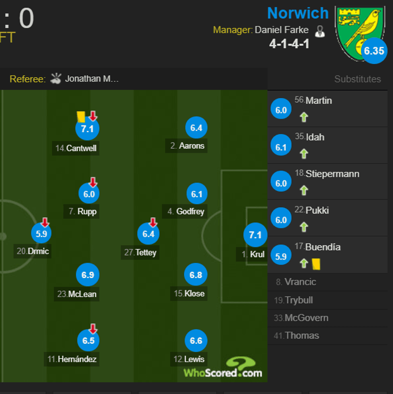Screen dimensions: 393x394
Task: Click Krul's 7.1 rating badge
Action: click(255, 235)
